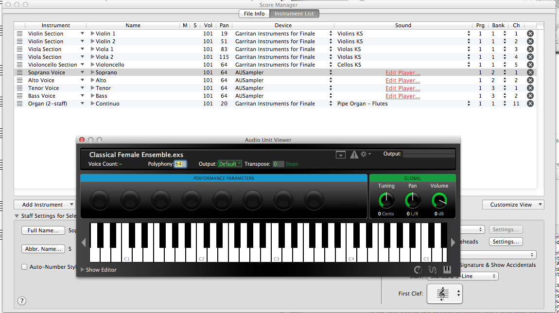Click the help question mark button
This screenshot has width=559, height=313.
coord(22,301)
